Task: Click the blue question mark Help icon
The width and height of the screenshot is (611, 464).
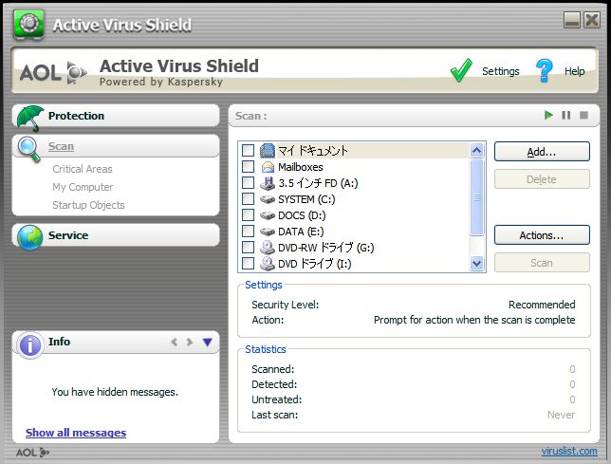Action: point(544,70)
